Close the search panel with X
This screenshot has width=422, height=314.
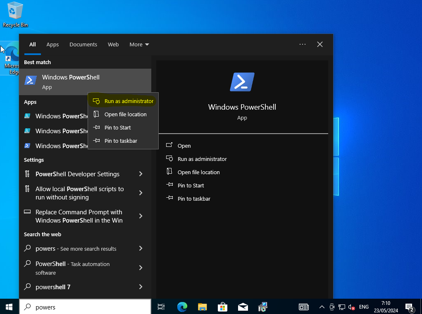coord(320,44)
